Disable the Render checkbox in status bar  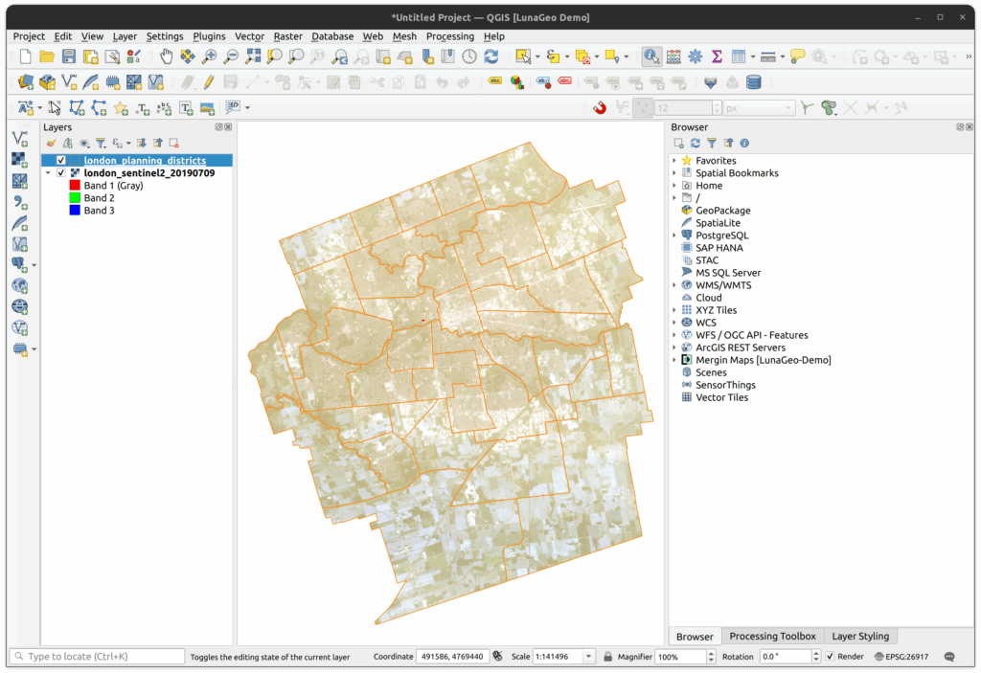830,657
